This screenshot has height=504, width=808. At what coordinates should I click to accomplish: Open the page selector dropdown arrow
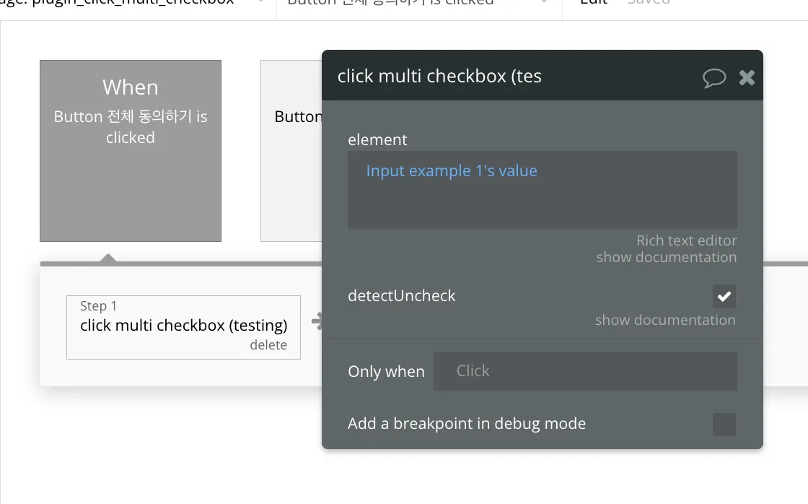tap(260, 3)
